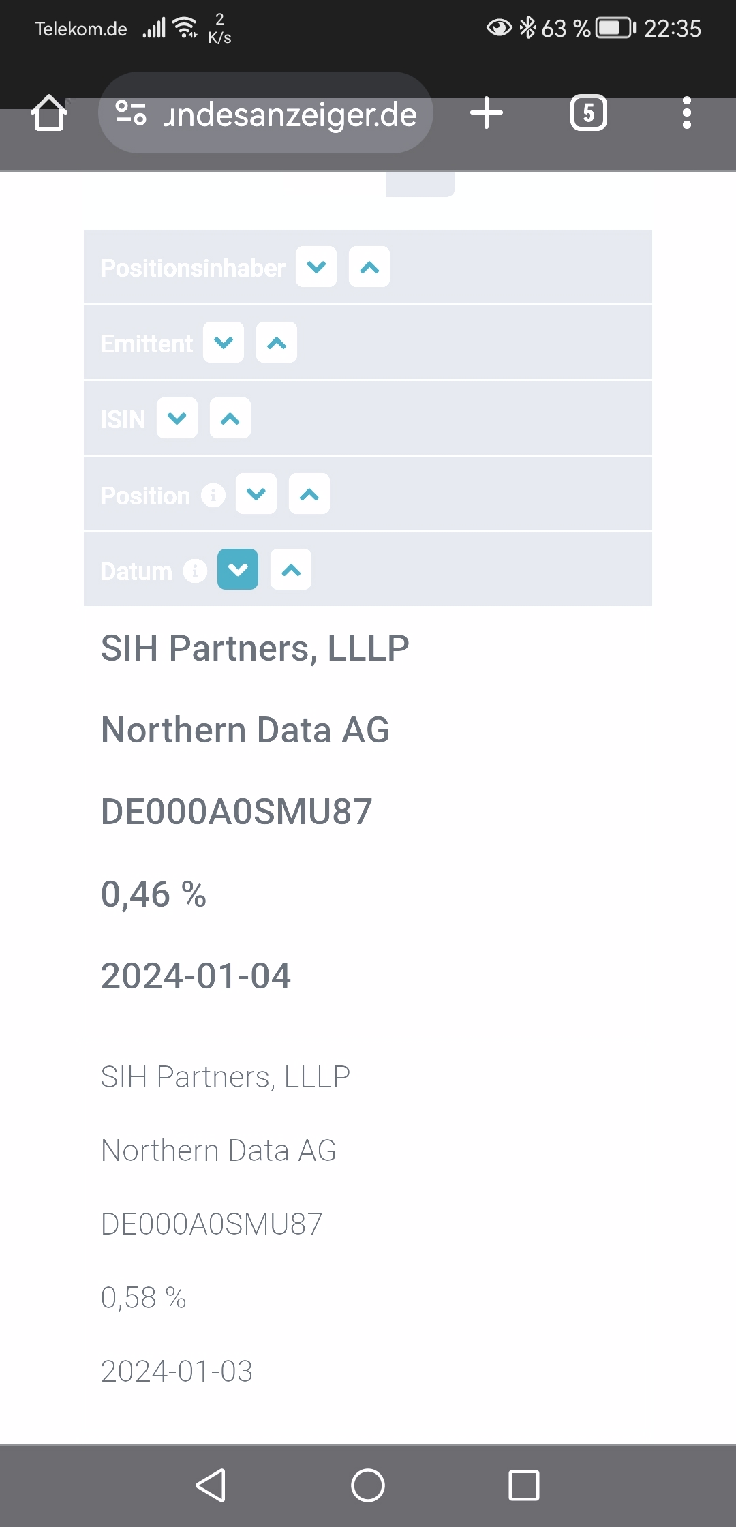Tap the browser home icon
This screenshot has width=736, height=1527.
point(49,113)
